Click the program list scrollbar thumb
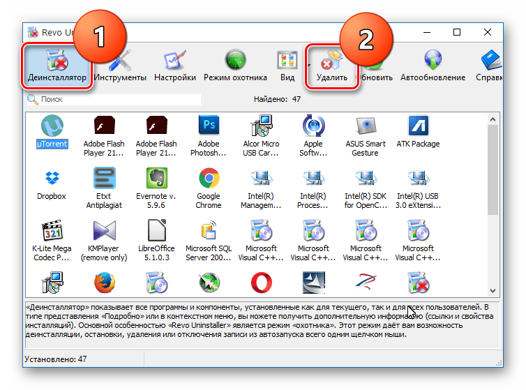The width and height of the screenshot is (526, 390). 493,170
